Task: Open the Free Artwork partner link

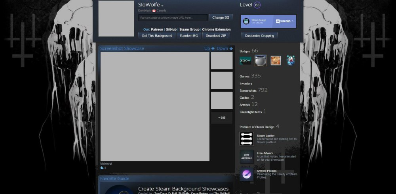Action: [x=265, y=153]
